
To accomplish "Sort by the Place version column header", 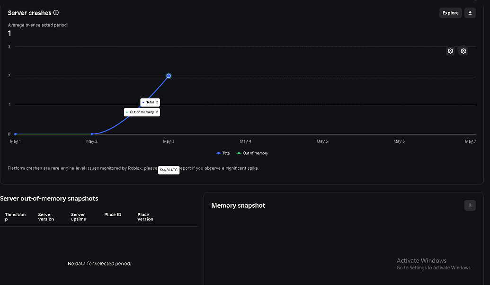I will pos(145,217).
